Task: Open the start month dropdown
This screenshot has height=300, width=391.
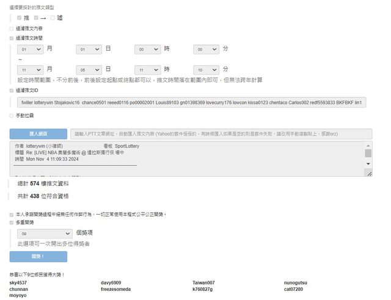Action: (x=31, y=49)
